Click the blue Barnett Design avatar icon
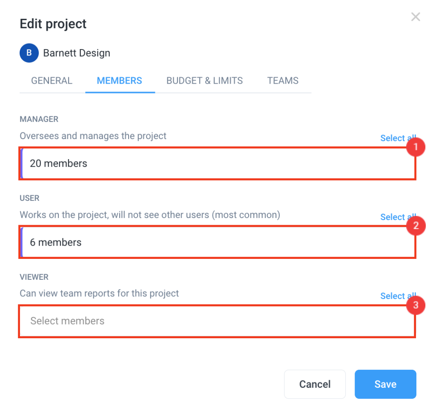The height and width of the screenshot is (418, 436). 29,53
